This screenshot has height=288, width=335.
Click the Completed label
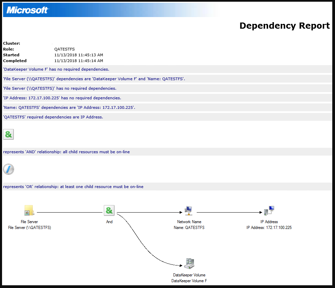coord(15,61)
